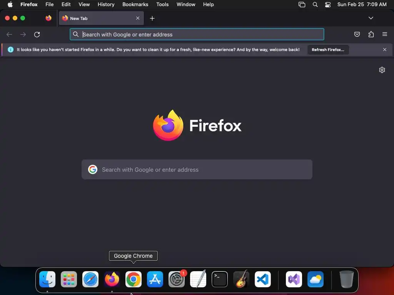Open the Extensions puzzle icon
Viewport: 394px width, 295px height.
point(371,34)
